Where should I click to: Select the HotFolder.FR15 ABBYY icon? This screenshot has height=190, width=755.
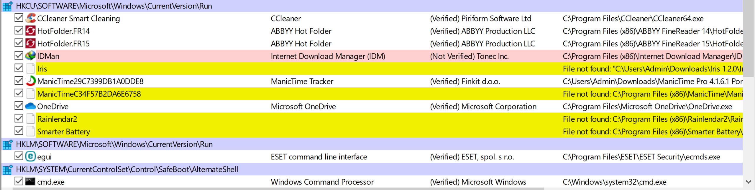coord(30,44)
